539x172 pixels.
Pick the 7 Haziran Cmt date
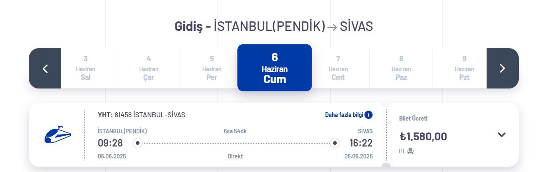338,68
